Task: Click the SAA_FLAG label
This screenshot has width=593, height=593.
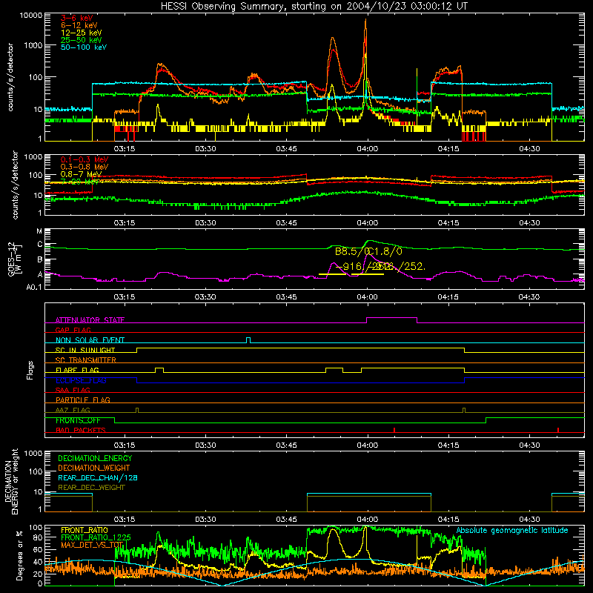Action: click(x=73, y=390)
